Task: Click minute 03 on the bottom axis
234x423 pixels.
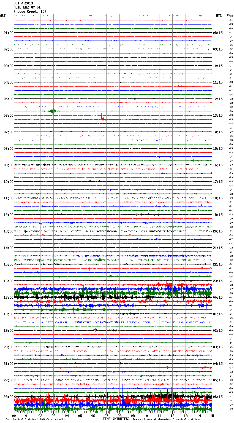Action: [54, 416]
